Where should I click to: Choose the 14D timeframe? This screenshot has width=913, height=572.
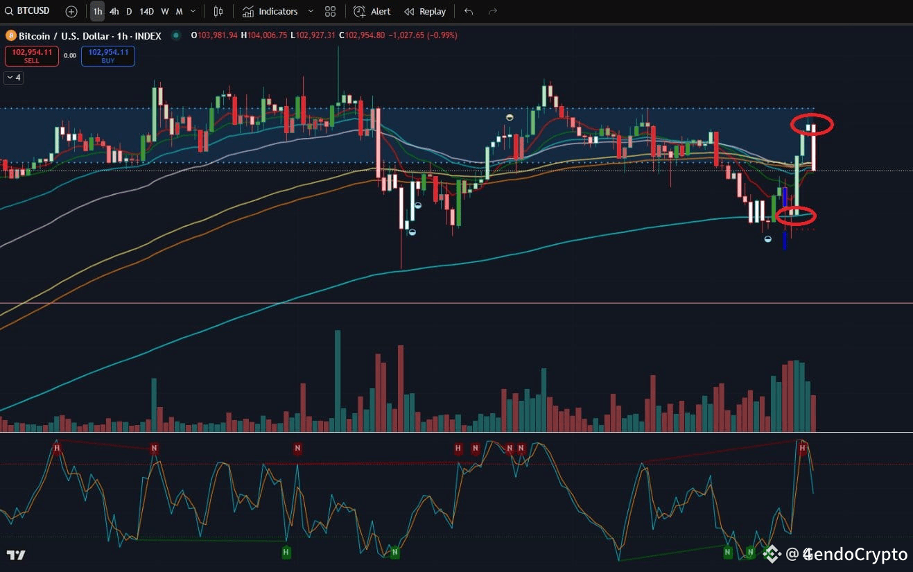[146, 12]
